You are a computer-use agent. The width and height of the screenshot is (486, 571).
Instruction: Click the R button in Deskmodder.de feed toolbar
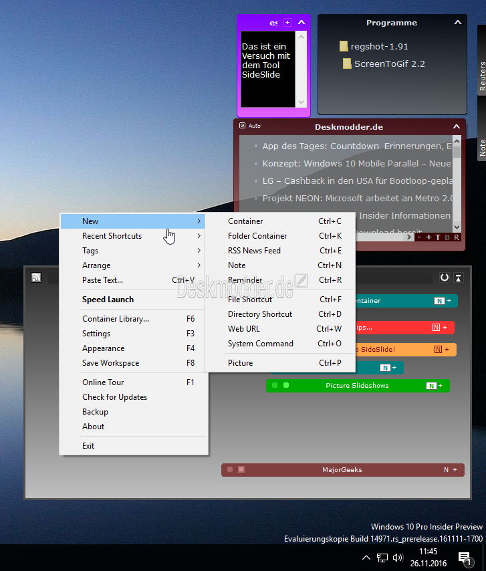(x=457, y=237)
